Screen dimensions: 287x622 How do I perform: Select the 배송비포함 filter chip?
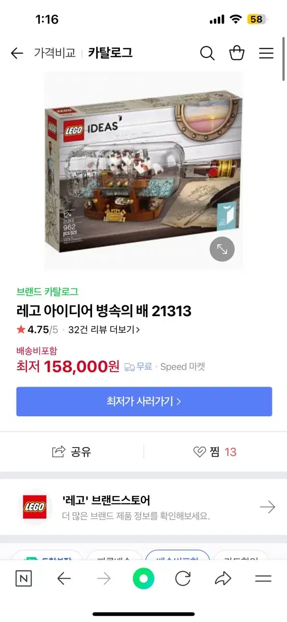coord(177,555)
